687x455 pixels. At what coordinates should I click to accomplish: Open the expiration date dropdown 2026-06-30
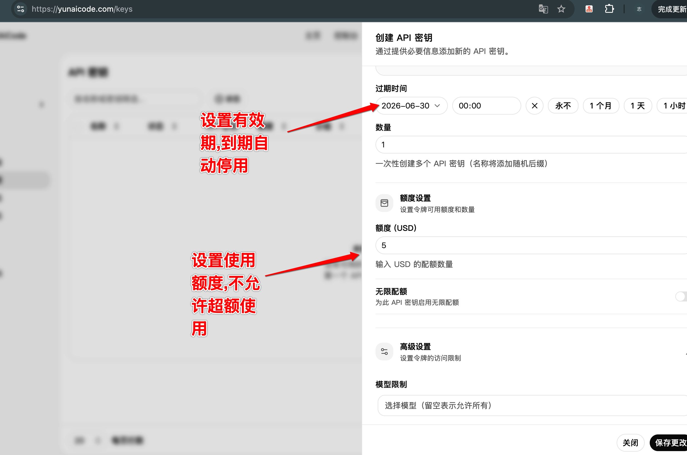[x=411, y=106]
